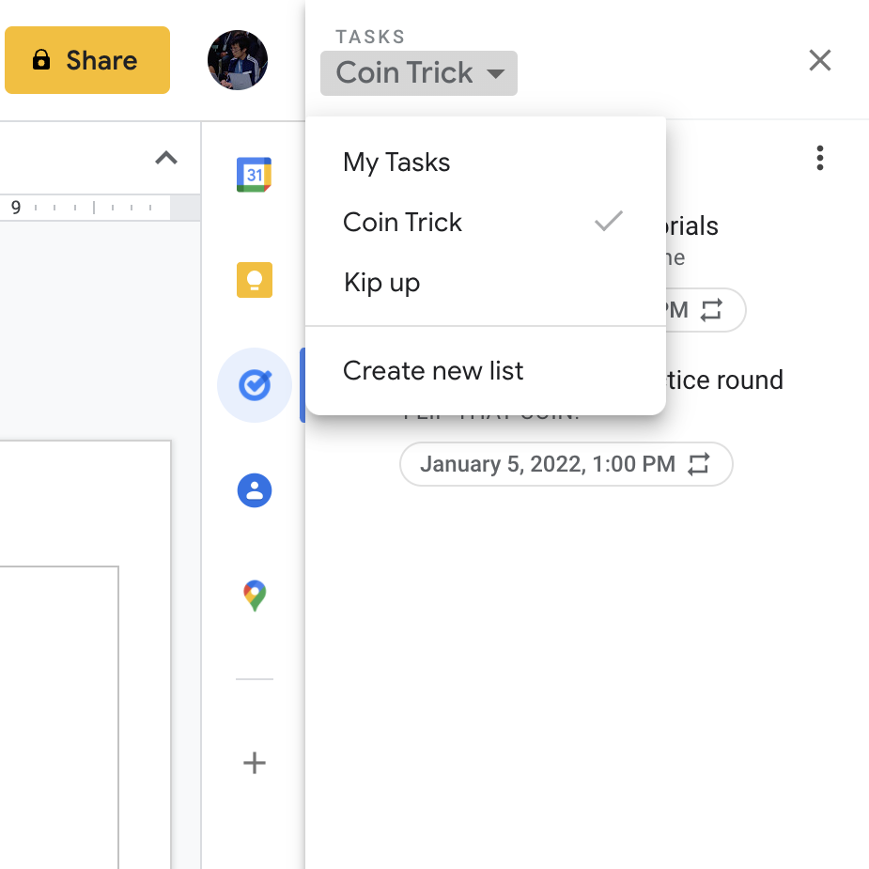Open Google Maps icon in sidebar
Viewport: 869px width, 869px height.
254,596
